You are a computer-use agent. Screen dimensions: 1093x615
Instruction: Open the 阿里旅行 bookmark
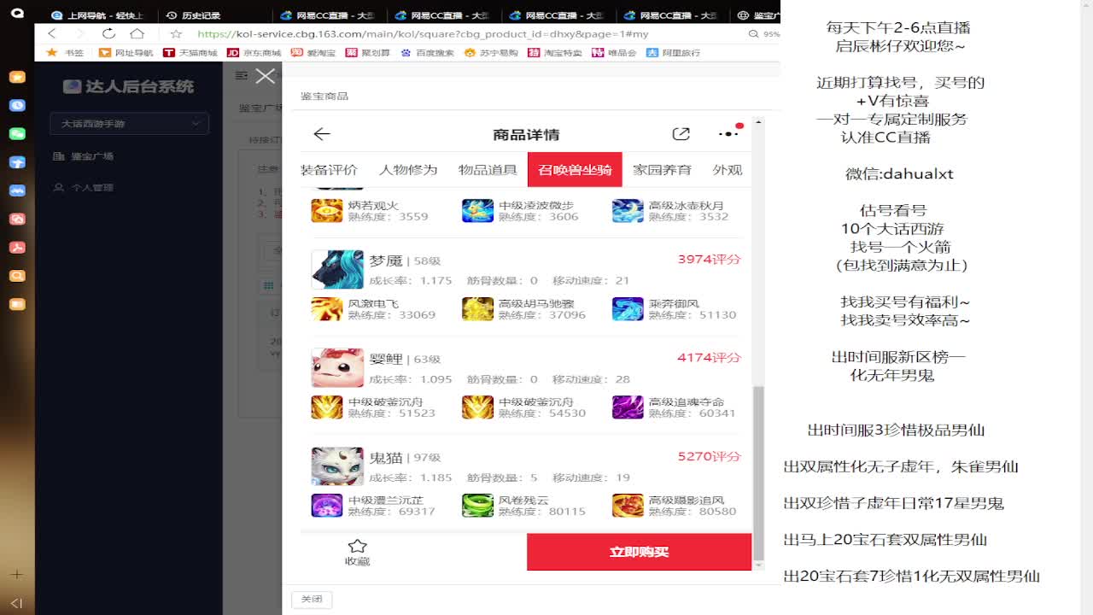[674, 52]
